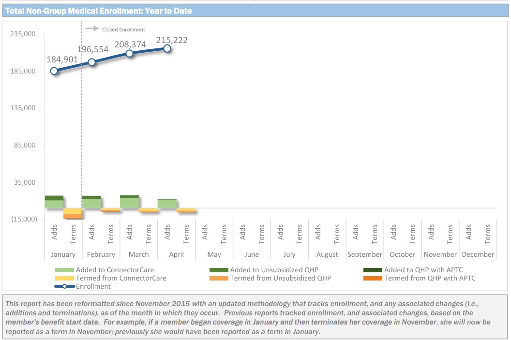The height and width of the screenshot is (340, 511).
Task: Click the 215,222 data label
Action: tap(172, 40)
